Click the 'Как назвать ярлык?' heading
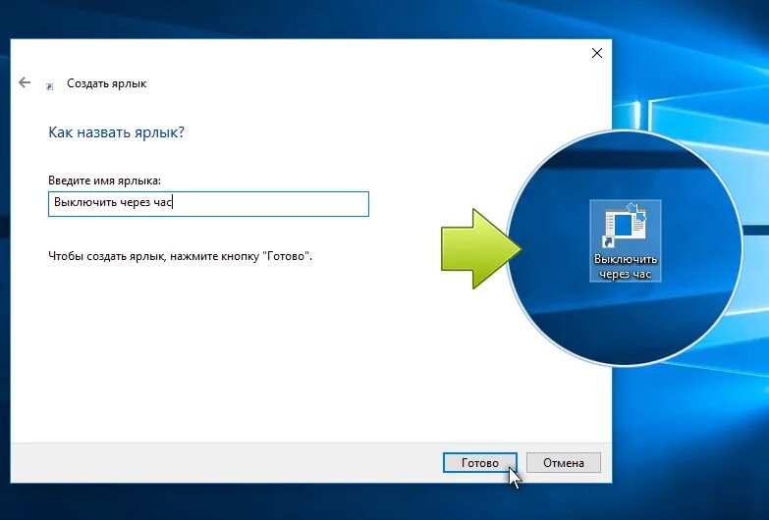This screenshot has height=520, width=769. (x=116, y=132)
